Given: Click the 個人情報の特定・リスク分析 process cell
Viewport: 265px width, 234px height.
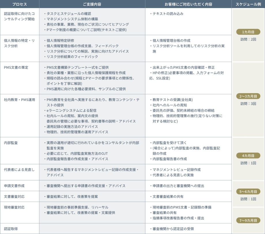Looking at the screenshot, I should [x=19, y=43].
